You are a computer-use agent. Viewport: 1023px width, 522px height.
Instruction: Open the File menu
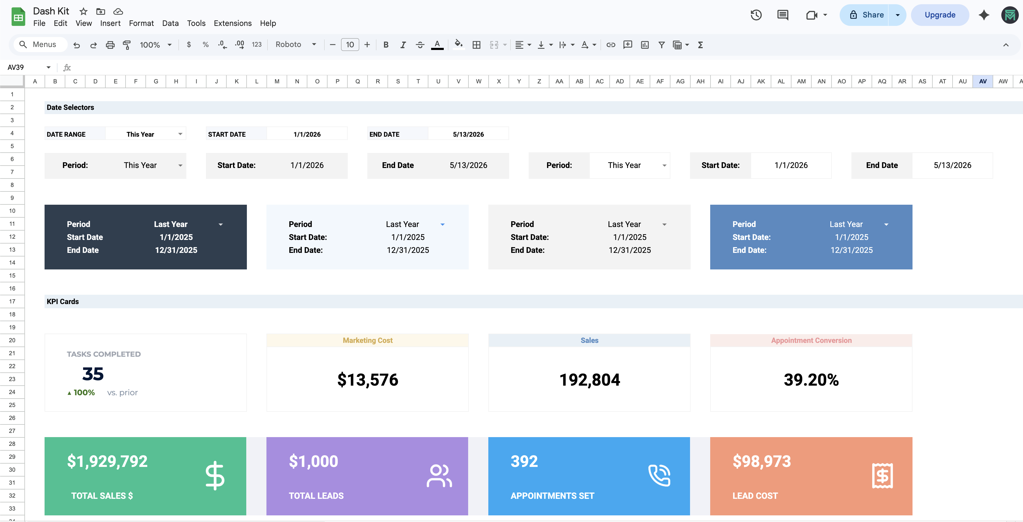39,23
